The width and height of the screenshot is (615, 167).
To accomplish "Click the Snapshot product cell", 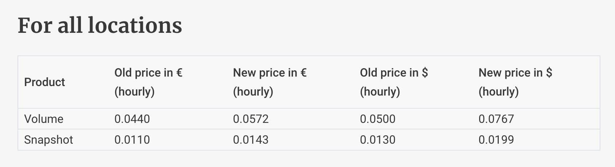I will (48, 140).
